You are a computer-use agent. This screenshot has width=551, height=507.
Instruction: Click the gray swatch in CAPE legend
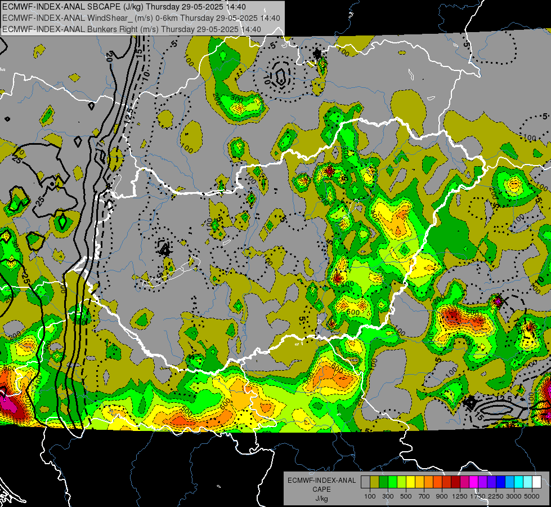click(365, 482)
